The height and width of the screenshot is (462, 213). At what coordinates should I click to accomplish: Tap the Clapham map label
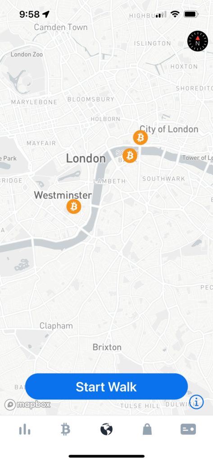click(x=56, y=326)
